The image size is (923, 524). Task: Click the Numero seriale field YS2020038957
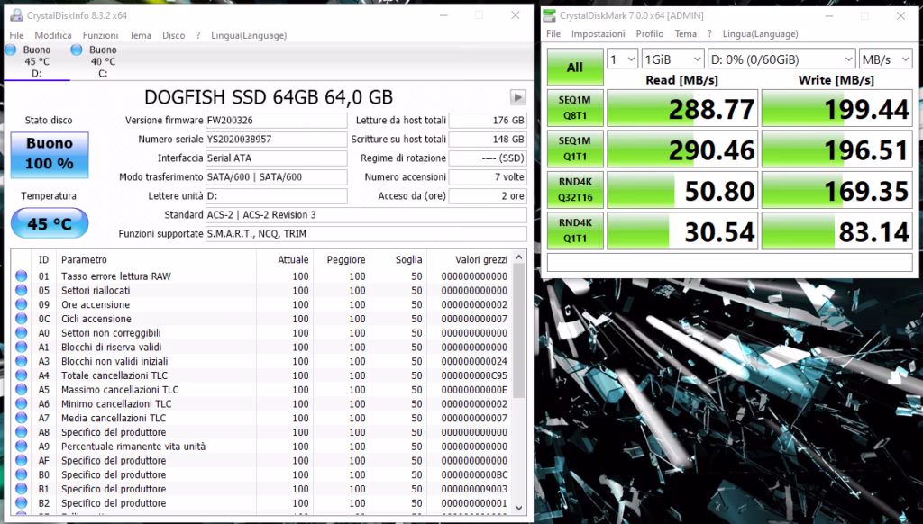coord(276,139)
